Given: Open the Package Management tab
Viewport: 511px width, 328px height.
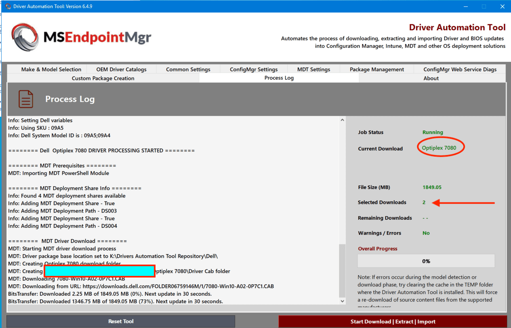Looking at the screenshot, I should tap(376, 69).
